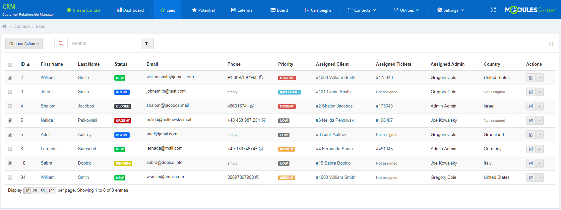Click the ModulesGarden logo
The height and width of the screenshot is (210, 561).
point(530,10)
